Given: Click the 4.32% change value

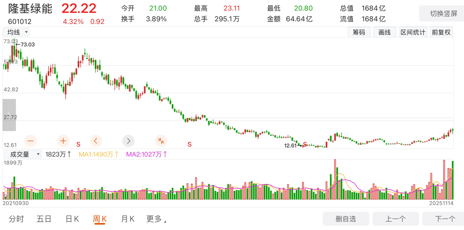Looking at the screenshot, I should (x=73, y=22).
